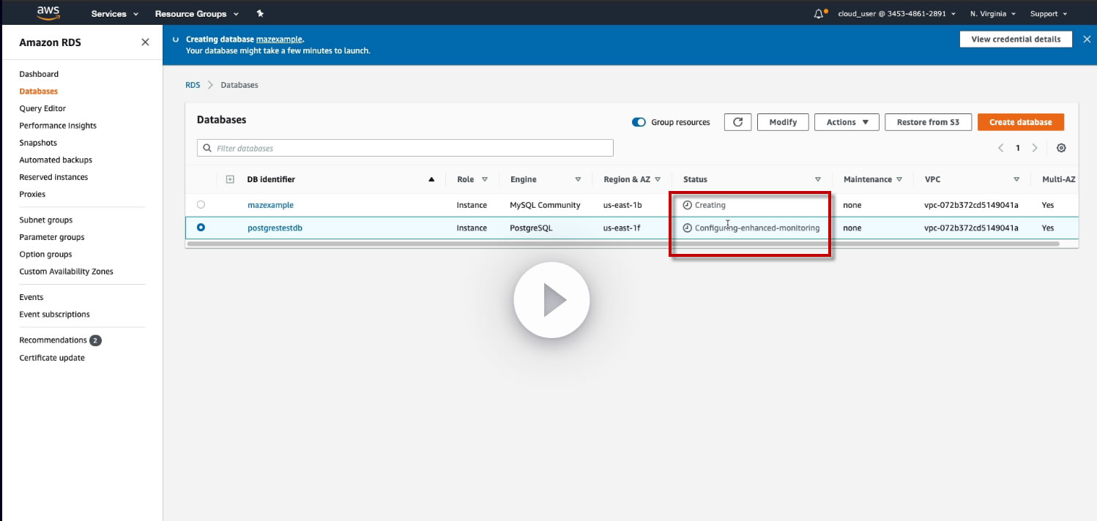Select the mazexample radio button
This screenshot has width=1097, height=521.
(201, 205)
